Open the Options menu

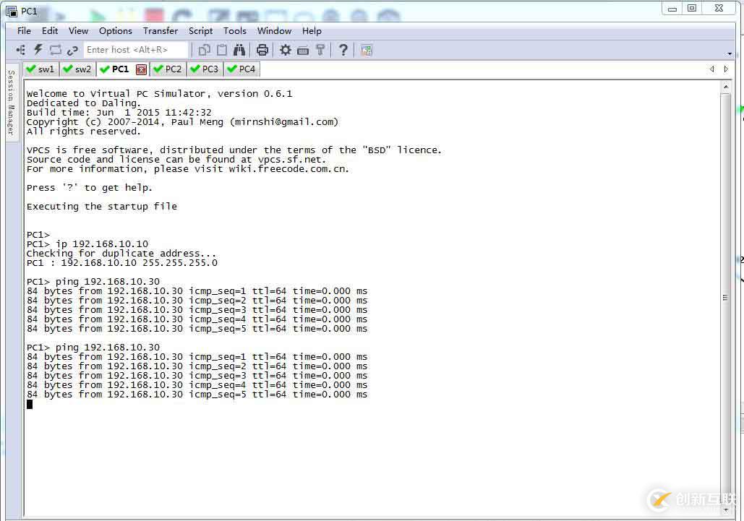115,31
